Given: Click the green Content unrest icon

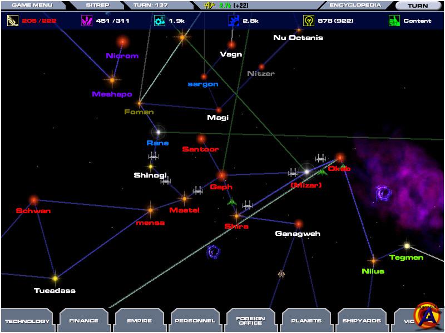Looking at the screenshot, I should (x=394, y=21).
